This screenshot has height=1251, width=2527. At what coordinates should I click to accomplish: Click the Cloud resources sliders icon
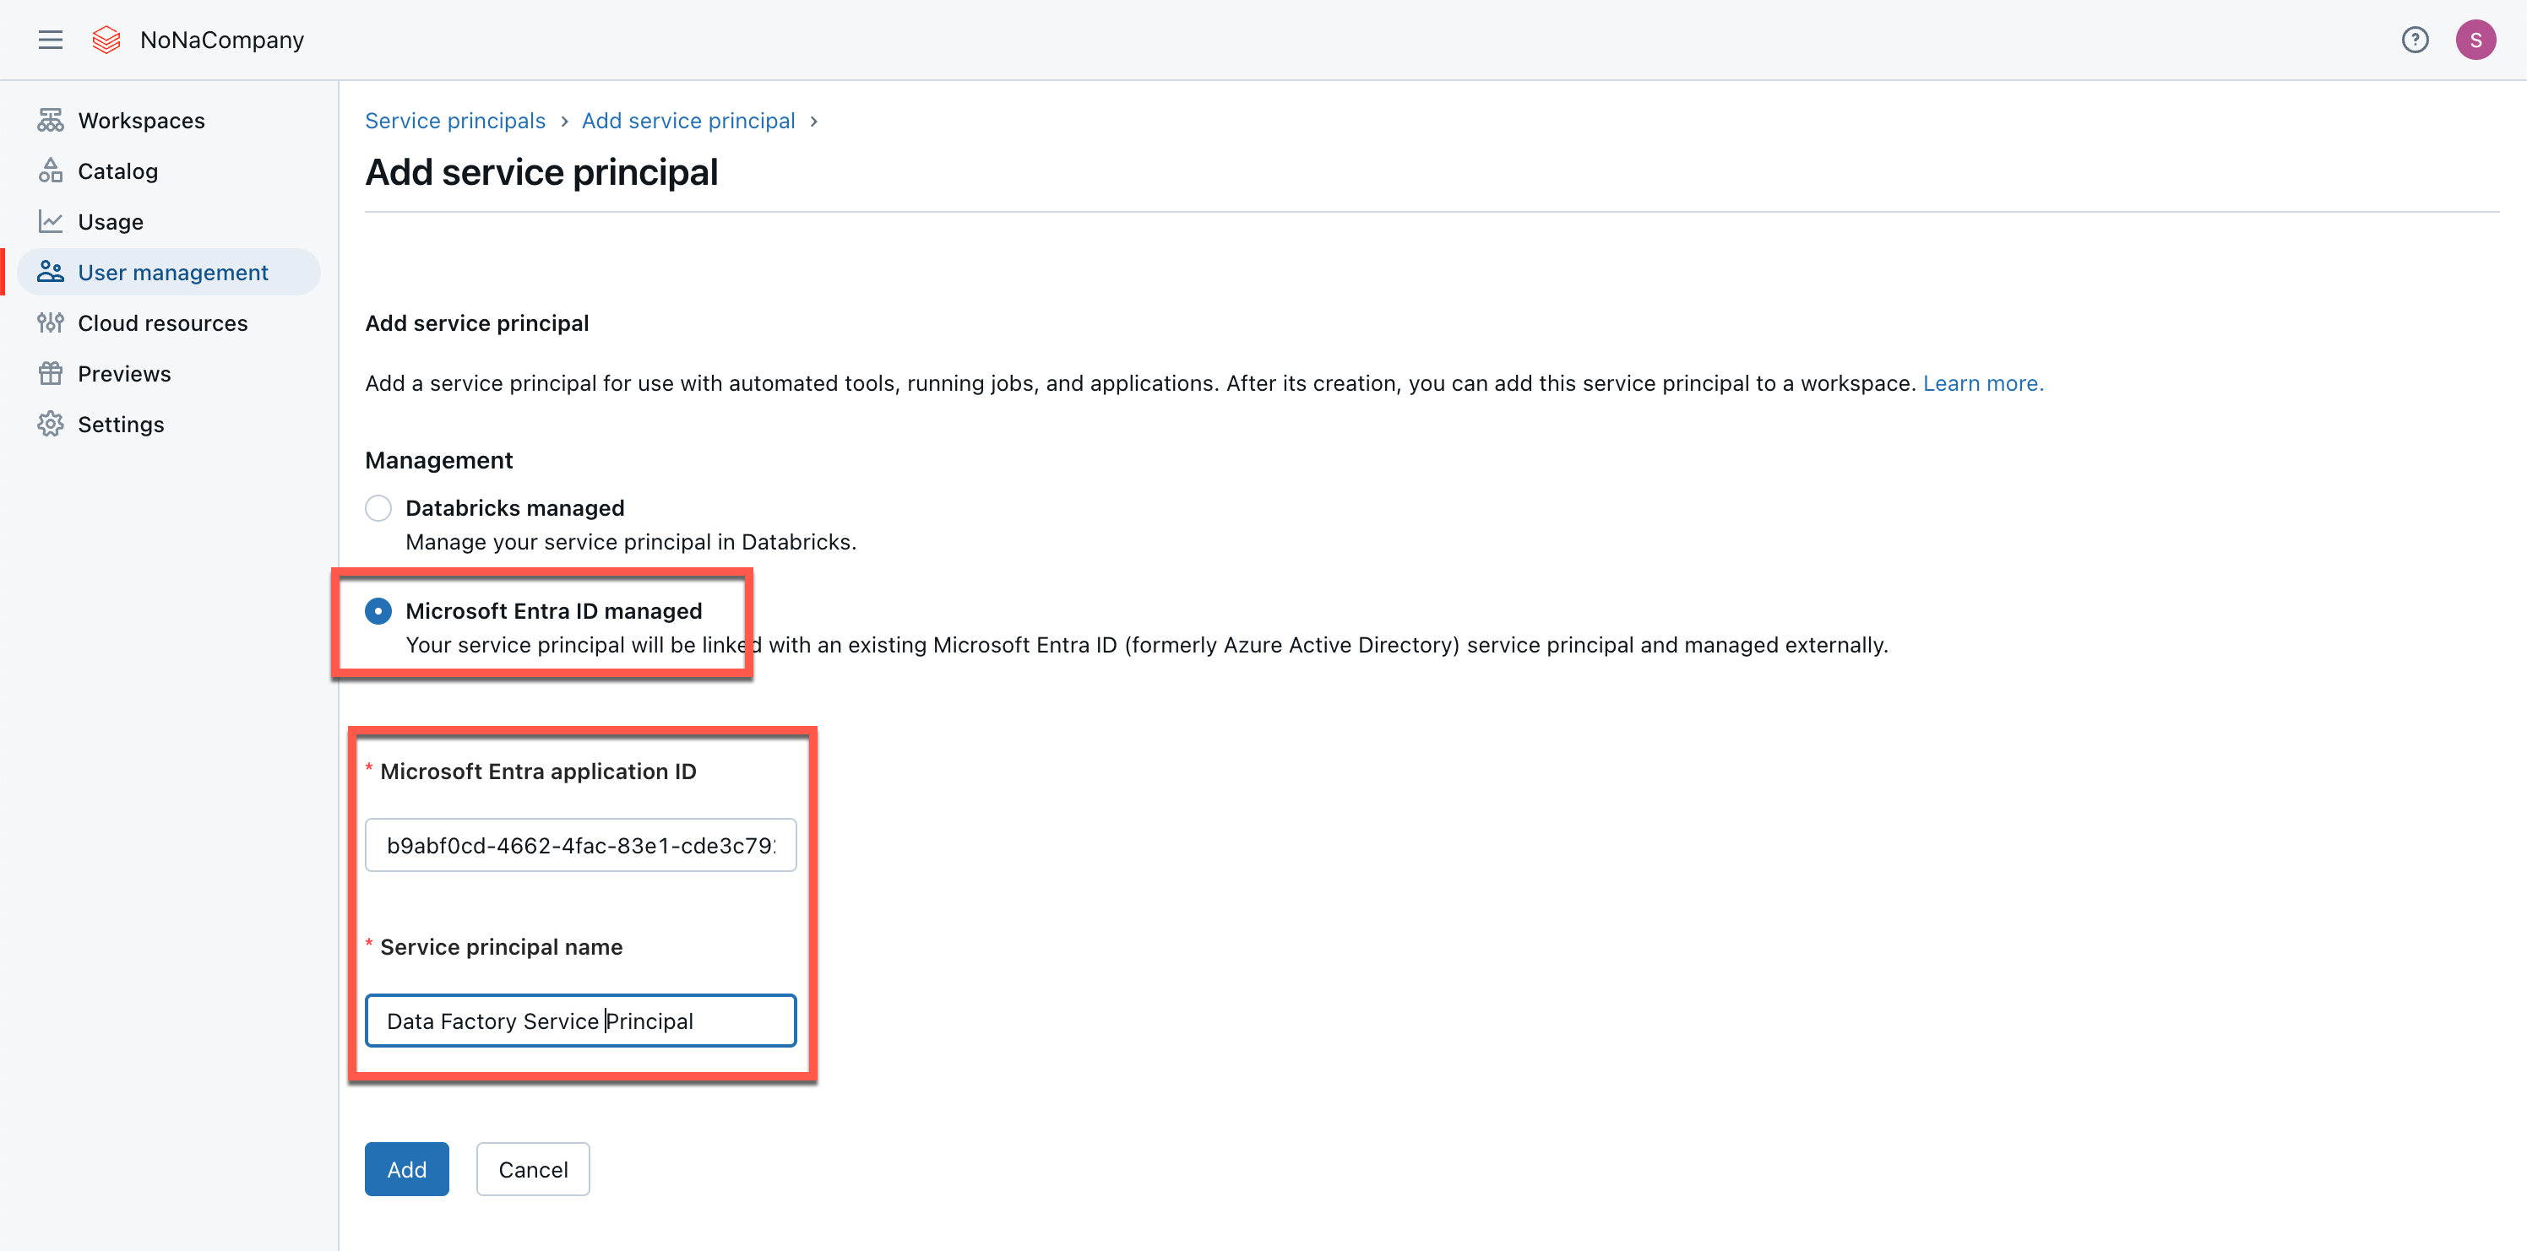[50, 322]
